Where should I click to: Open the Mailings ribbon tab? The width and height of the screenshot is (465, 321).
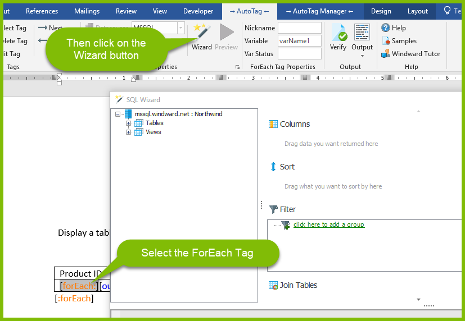point(87,11)
